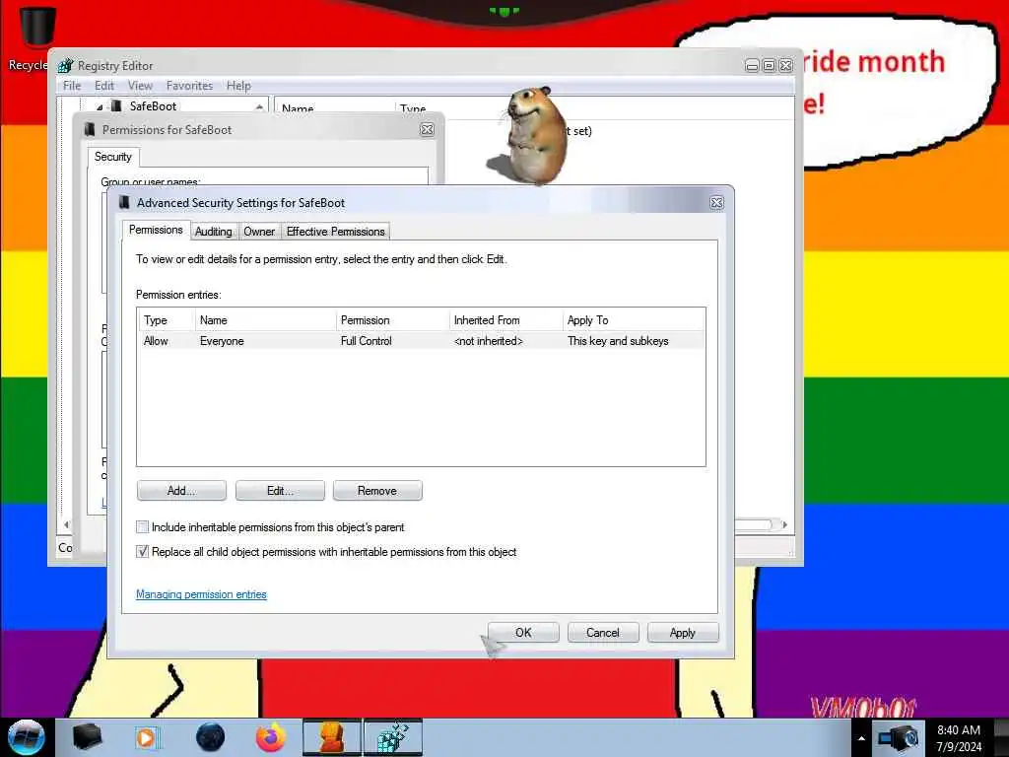1009x757 pixels.
Task: Launch the media player taskbar icon
Action: 148,737
